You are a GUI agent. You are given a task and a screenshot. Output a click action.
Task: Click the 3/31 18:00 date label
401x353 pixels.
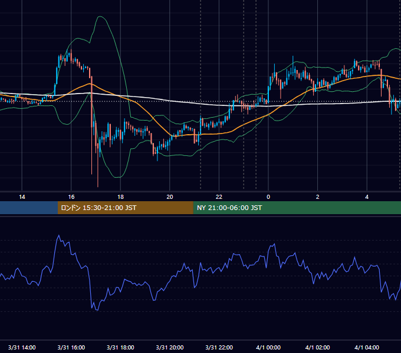pos(120,347)
